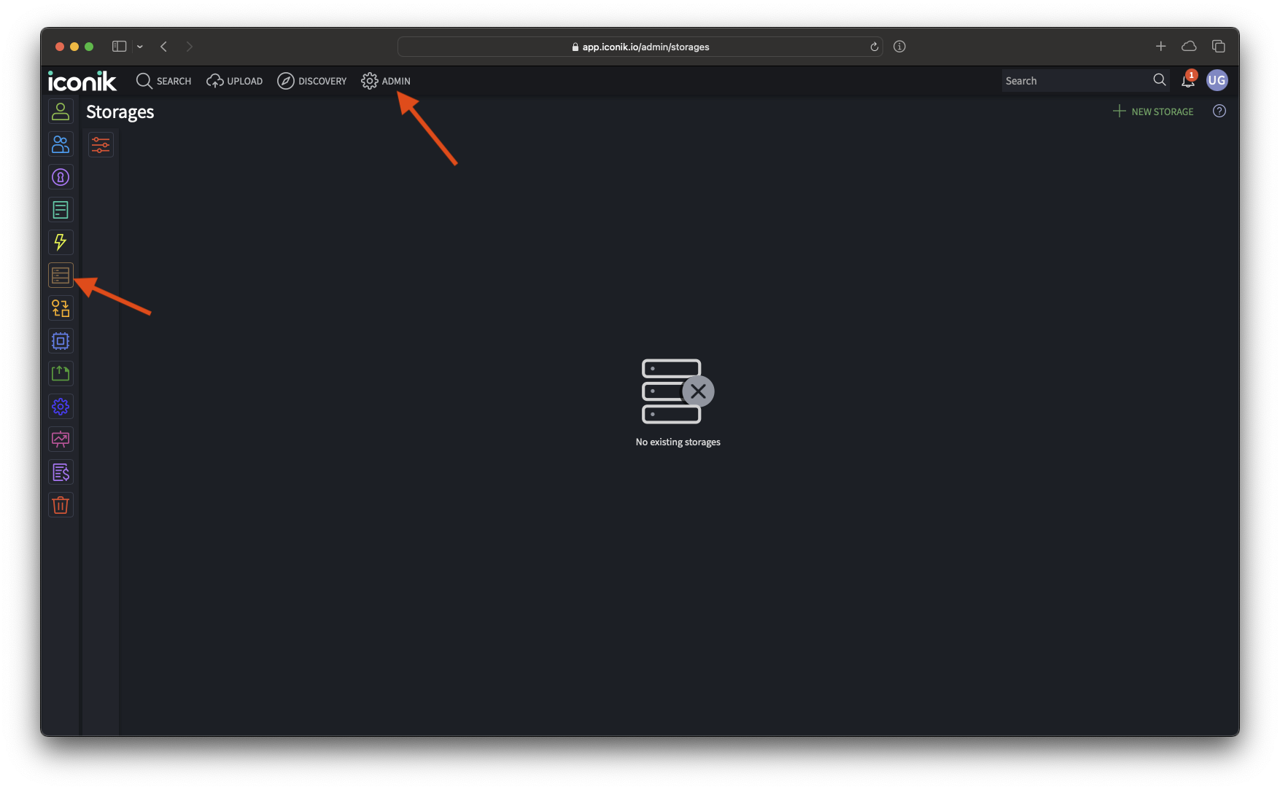Click the "No existing storages" text
This screenshot has width=1280, height=790.
coord(678,442)
